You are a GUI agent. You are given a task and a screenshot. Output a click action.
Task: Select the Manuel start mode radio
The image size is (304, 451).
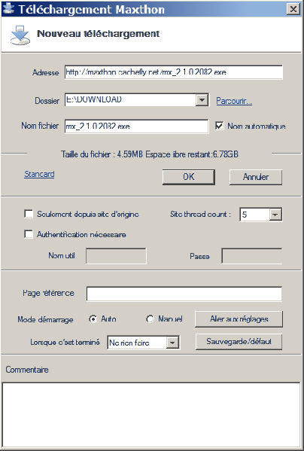pyautogui.click(x=150, y=319)
